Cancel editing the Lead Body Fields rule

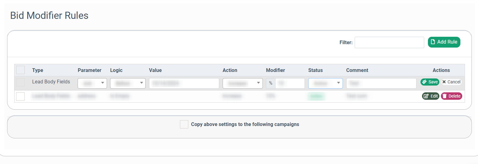point(451,82)
